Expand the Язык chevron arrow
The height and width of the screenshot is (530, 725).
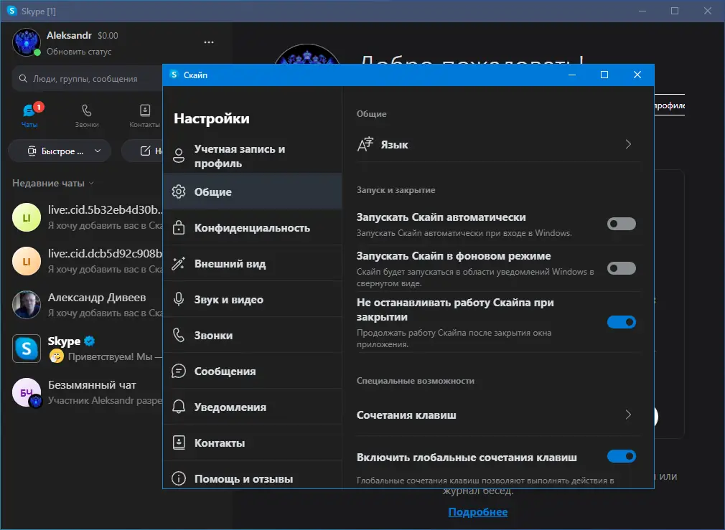point(628,144)
